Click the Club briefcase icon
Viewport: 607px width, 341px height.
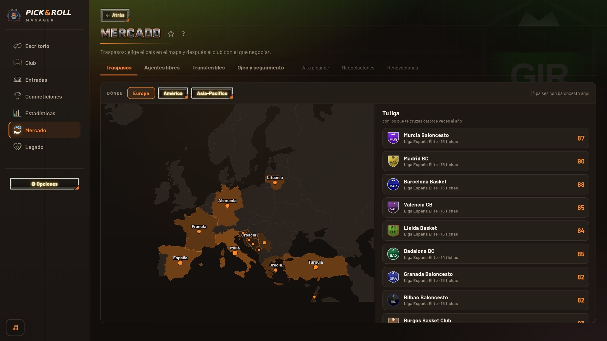17,63
